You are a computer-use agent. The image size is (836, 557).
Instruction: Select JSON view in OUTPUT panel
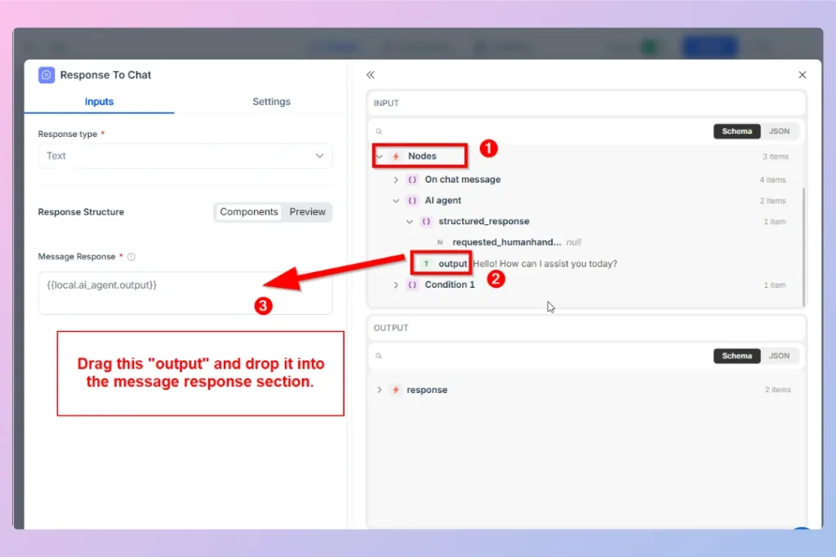click(779, 356)
